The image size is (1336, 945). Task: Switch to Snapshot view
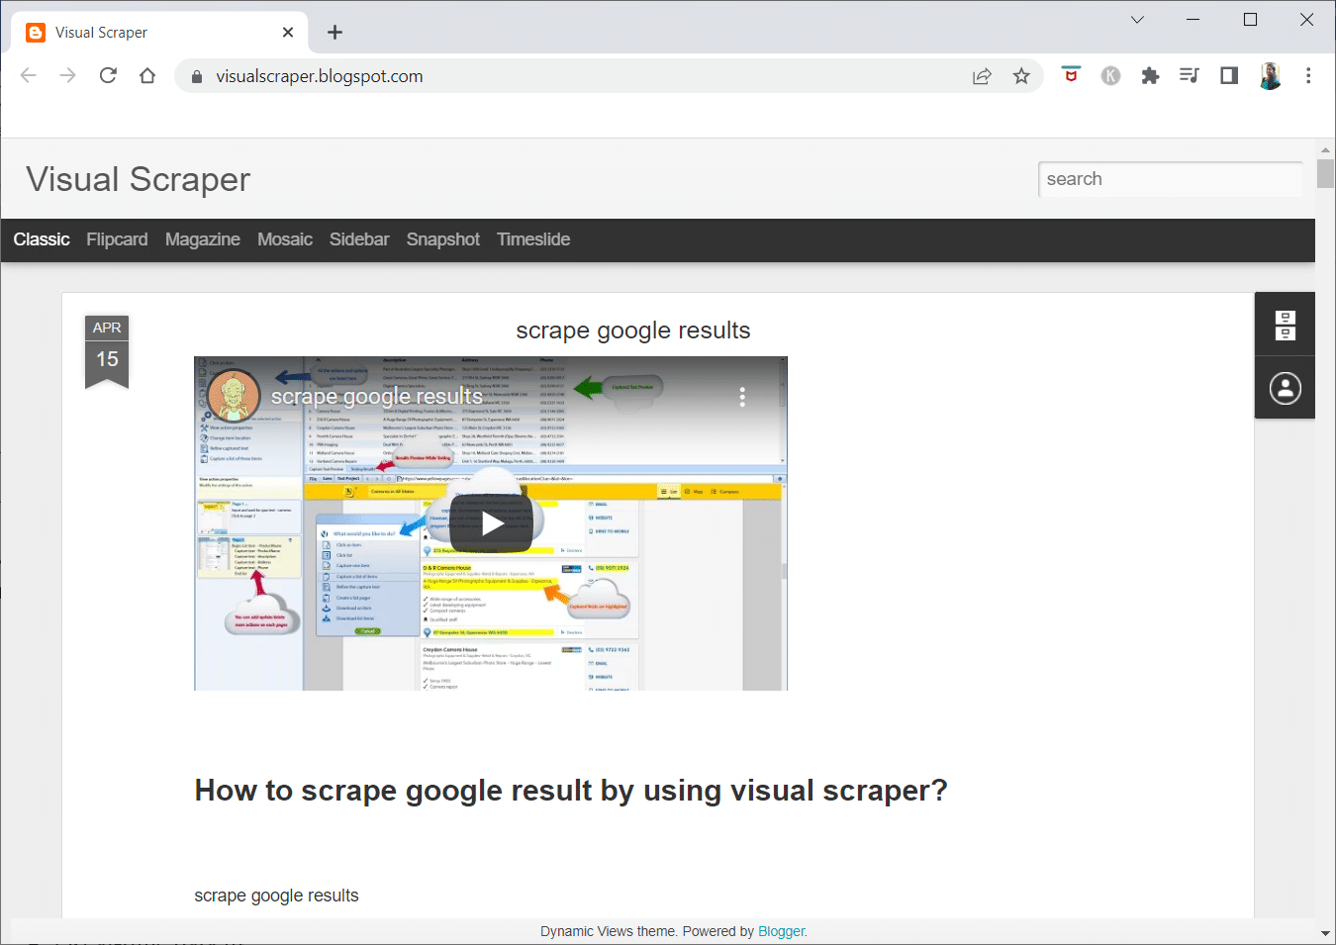(443, 239)
